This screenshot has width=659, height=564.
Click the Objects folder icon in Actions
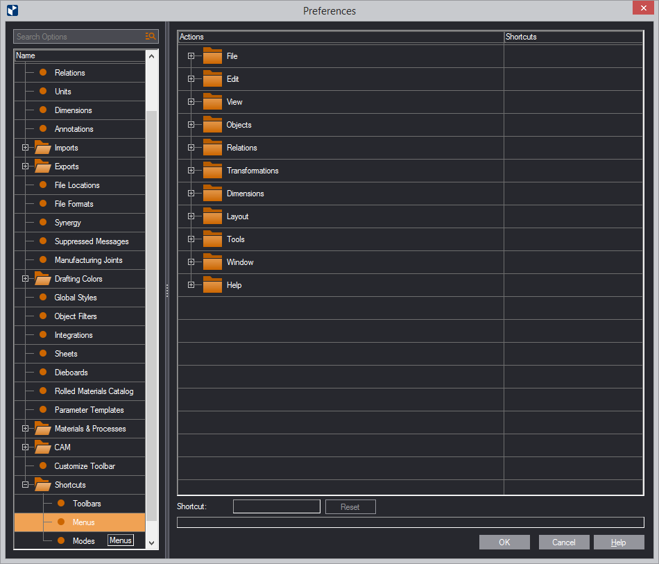[212, 124]
